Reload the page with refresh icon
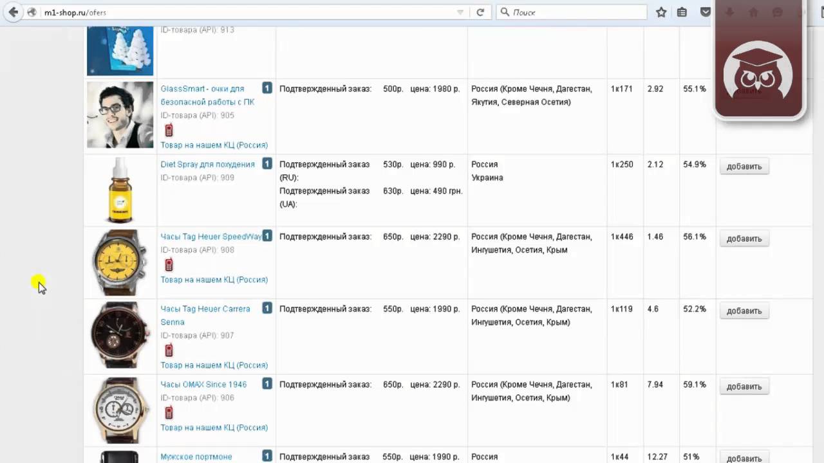Viewport: 824px width, 463px height. [480, 12]
